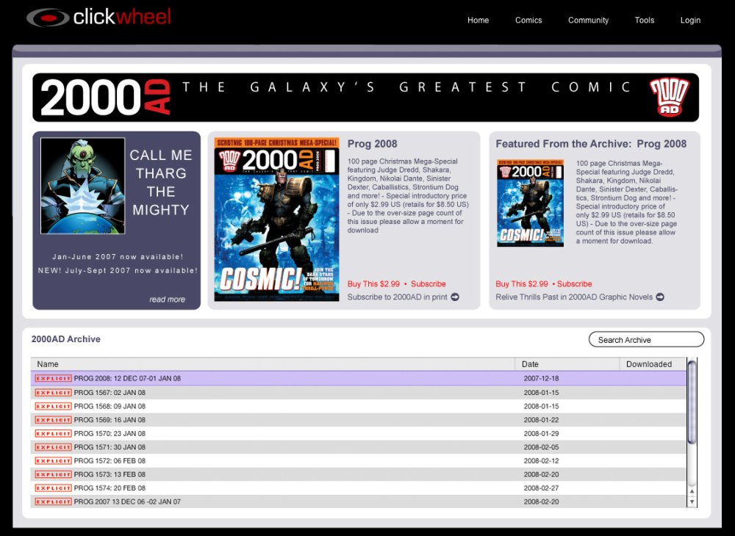
Task: Click the scrollbar up arrow in archive list
Action: pyautogui.click(x=692, y=491)
